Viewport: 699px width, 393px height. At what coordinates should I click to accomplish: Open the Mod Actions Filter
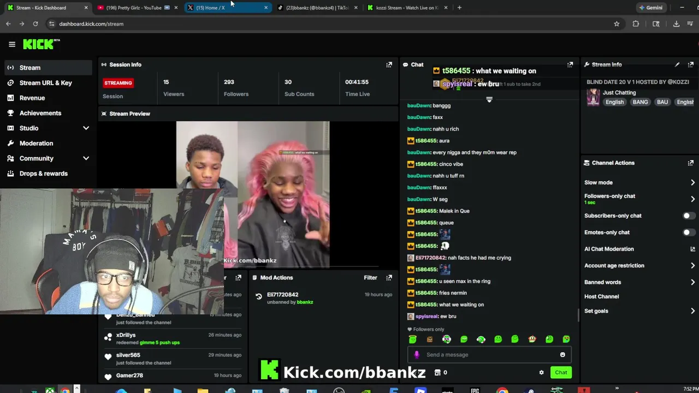pos(370,277)
